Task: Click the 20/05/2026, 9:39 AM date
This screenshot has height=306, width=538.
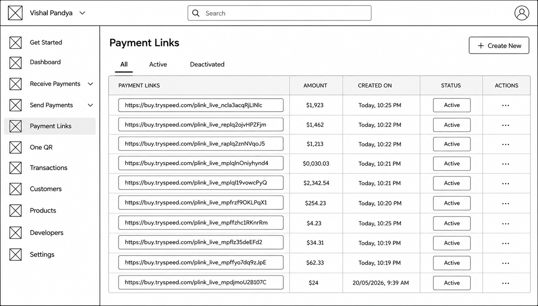Action: (381, 283)
